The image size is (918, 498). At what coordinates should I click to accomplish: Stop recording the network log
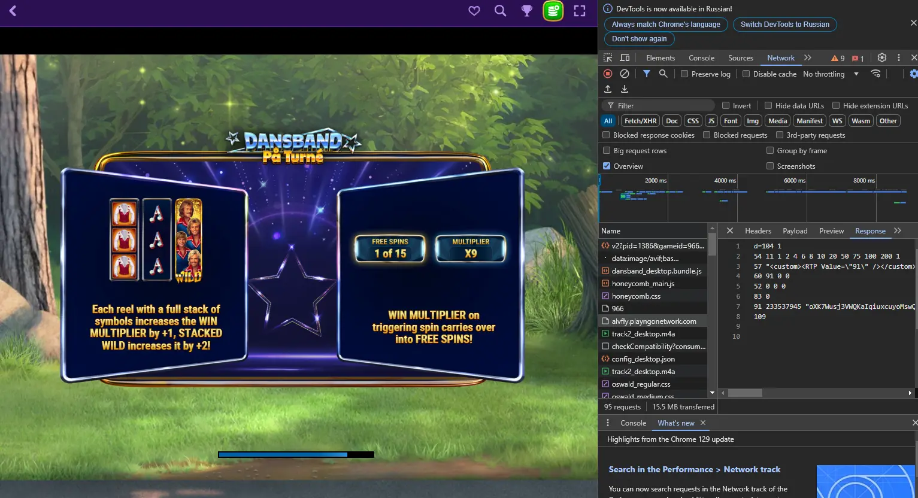click(x=608, y=74)
